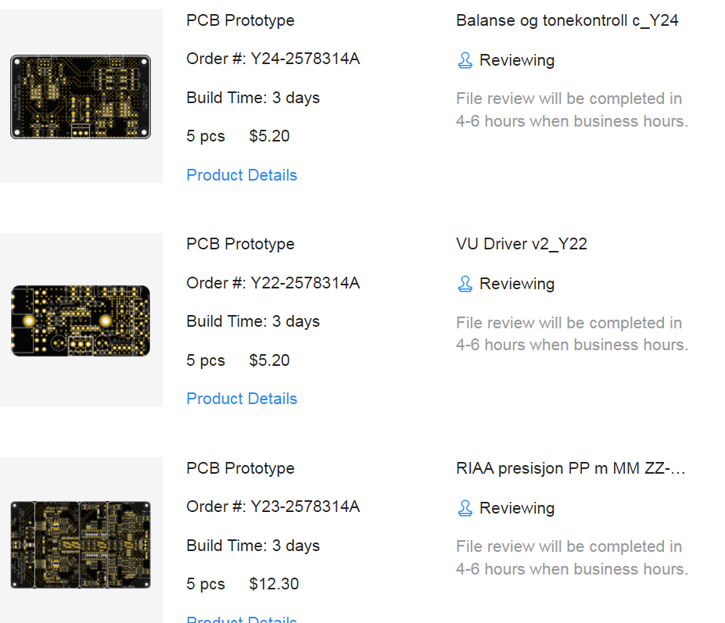Select order number Y23-2578314A text
Viewport: 725px width, 623px height.
tap(304, 507)
